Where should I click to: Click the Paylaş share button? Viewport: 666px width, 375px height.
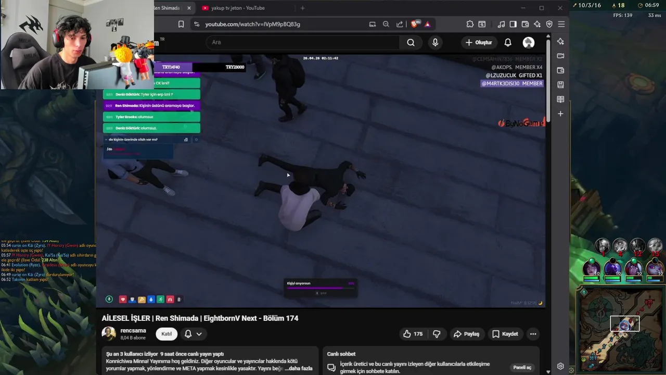pos(466,334)
